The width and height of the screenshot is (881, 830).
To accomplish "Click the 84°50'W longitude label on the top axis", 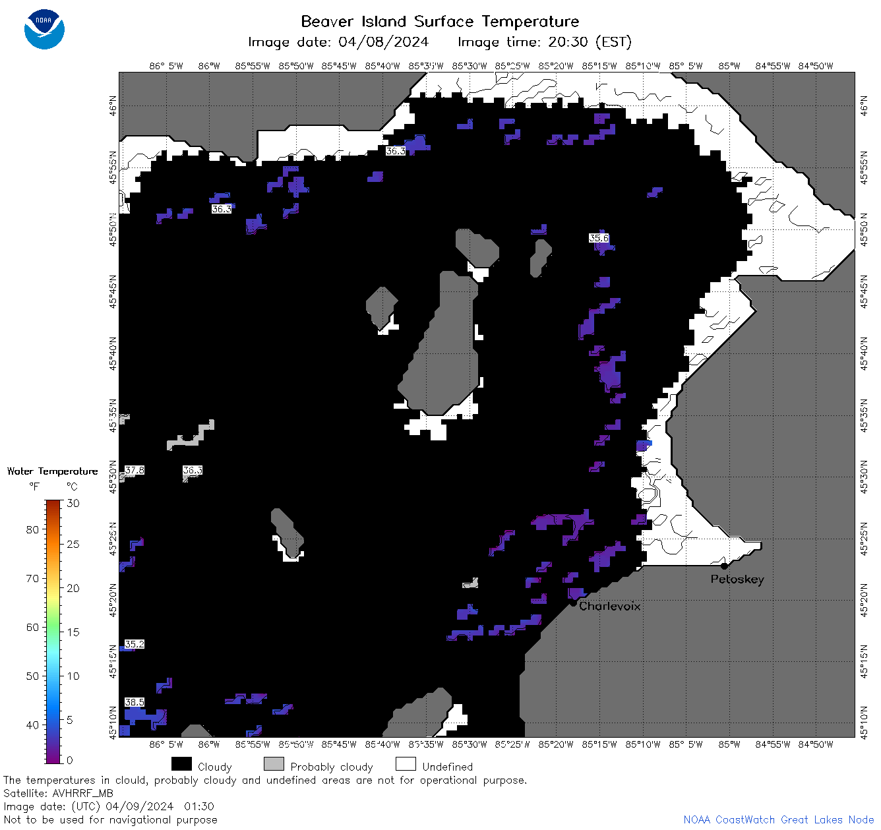I will point(816,66).
